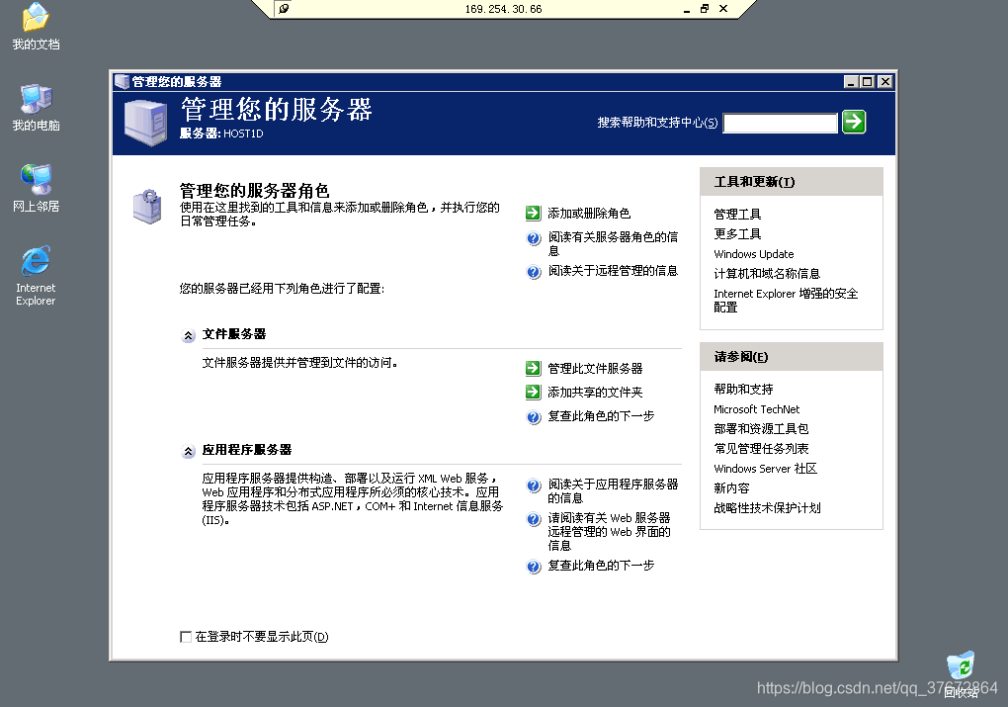Open 常见管理任务列表 link
Image resolution: width=1008 pixels, height=707 pixels.
(x=761, y=448)
